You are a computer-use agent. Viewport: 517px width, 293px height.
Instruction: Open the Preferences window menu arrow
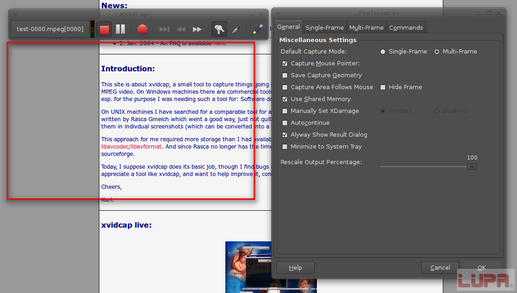[x=278, y=13]
